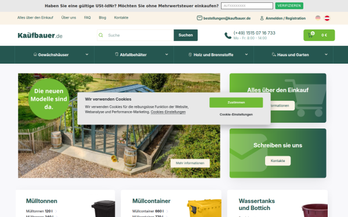Open the cart showing 0 €
The height and width of the screenshot is (217, 348).
click(x=319, y=35)
